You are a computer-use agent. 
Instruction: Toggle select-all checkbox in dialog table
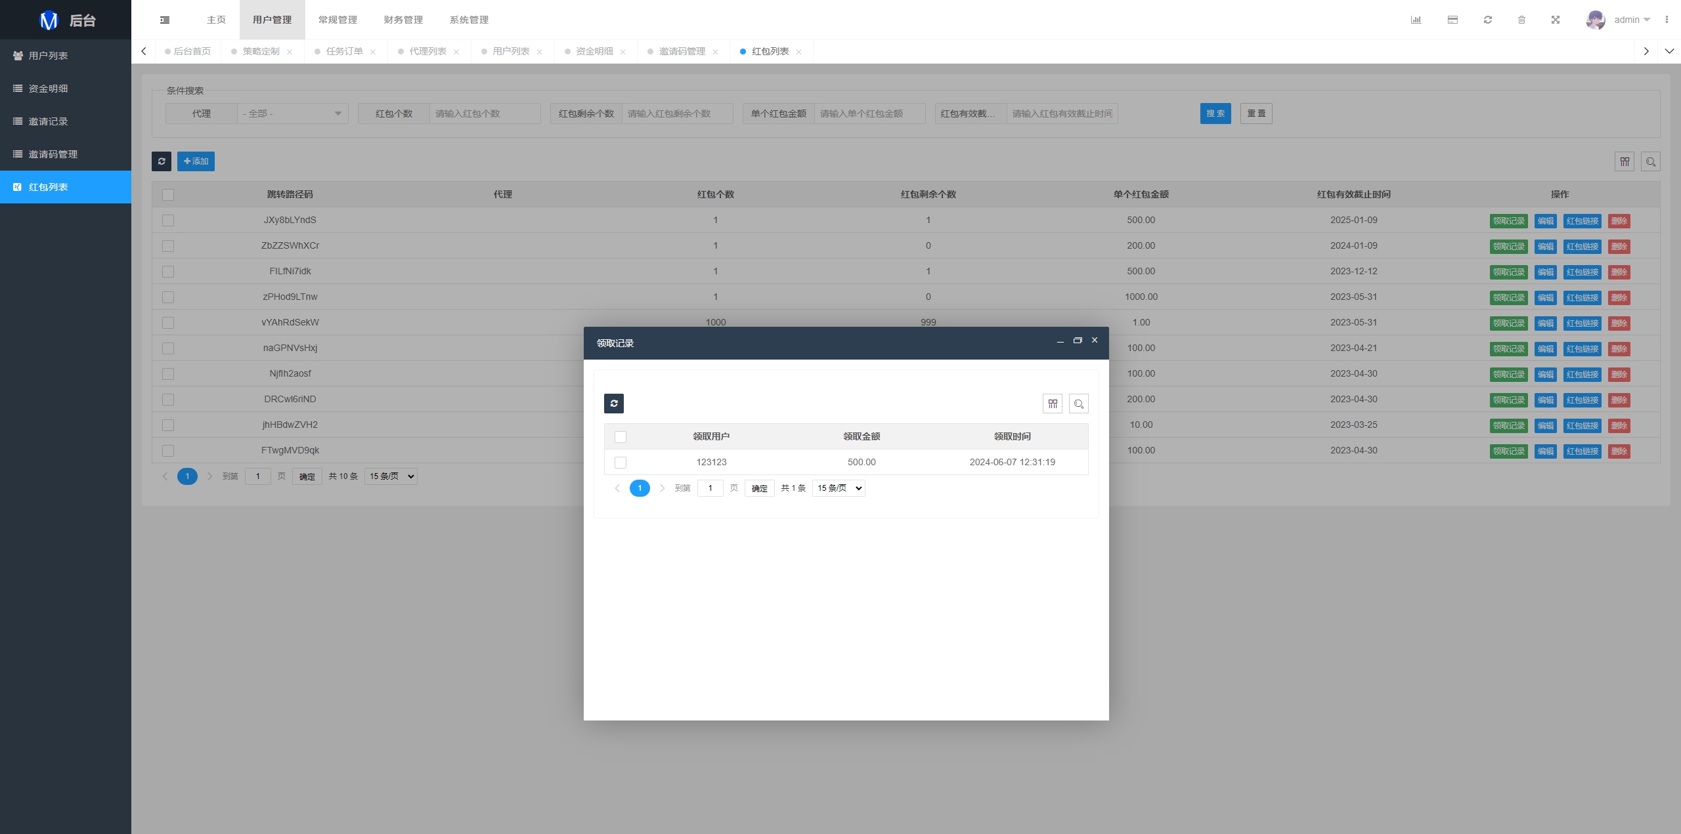[x=621, y=437]
